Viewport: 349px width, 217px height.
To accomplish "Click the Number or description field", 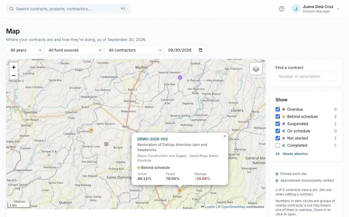I will 306,76.
